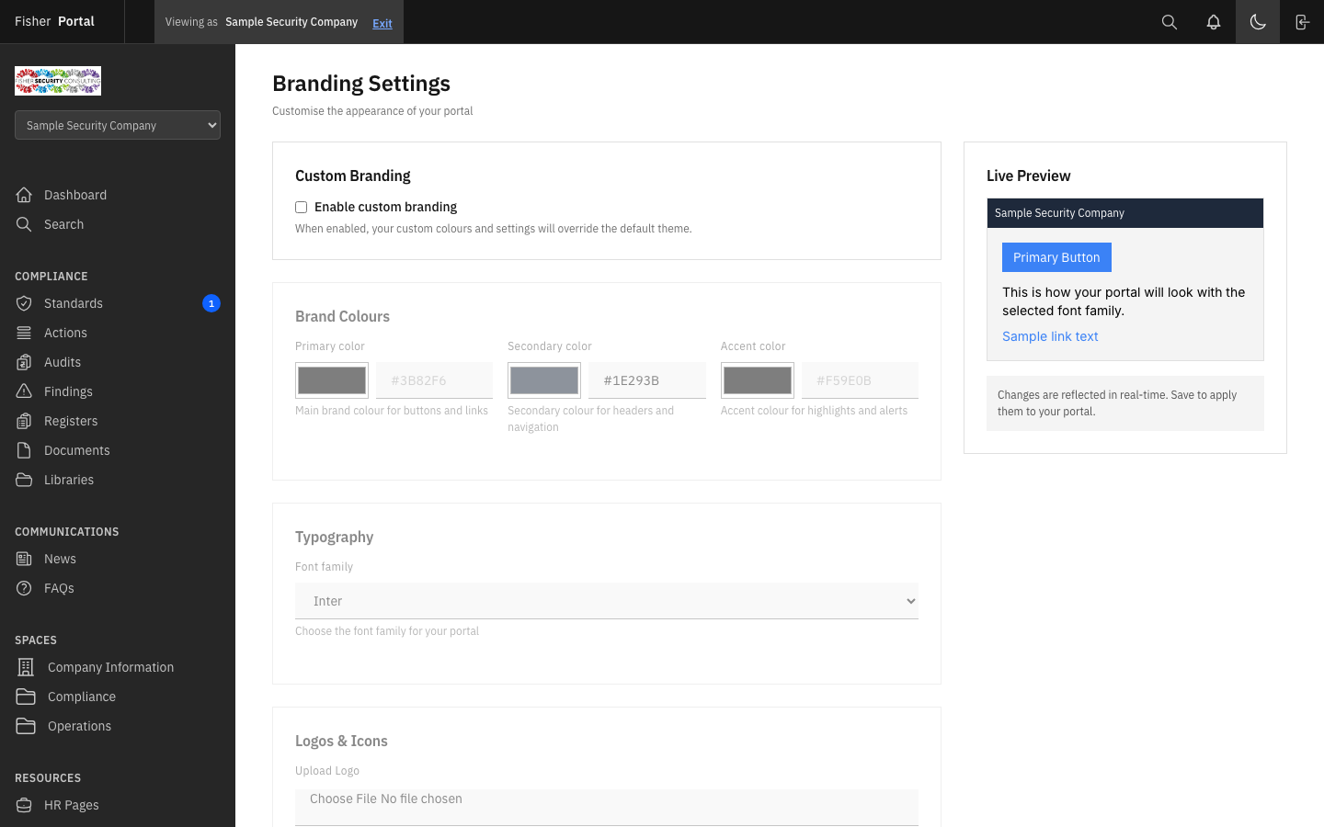Toggle dark mode with the moon icon
Screen dimensions: 1324x827
pyautogui.click(x=1257, y=21)
